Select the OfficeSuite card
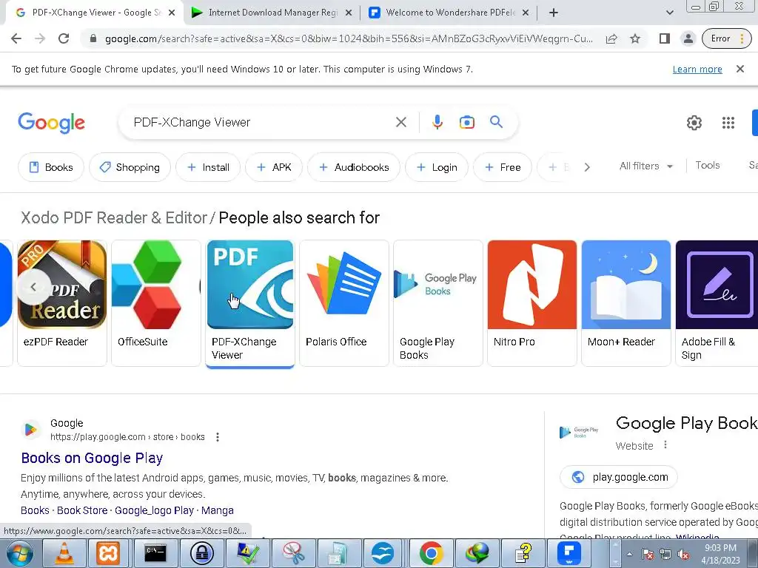Viewport: 758px width, 568px height. [x=155, y=302]
